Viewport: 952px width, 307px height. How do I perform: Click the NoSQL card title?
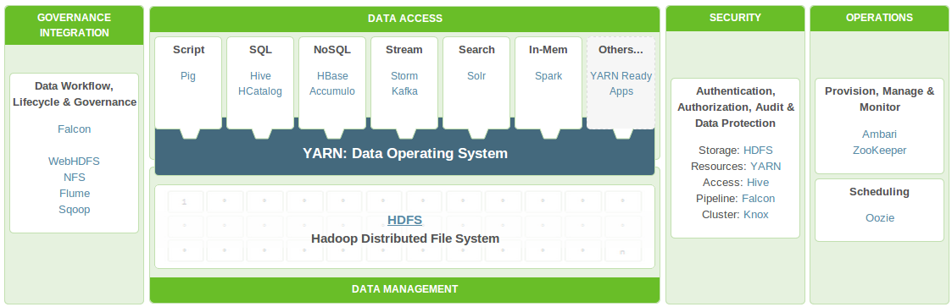point(332,50)
